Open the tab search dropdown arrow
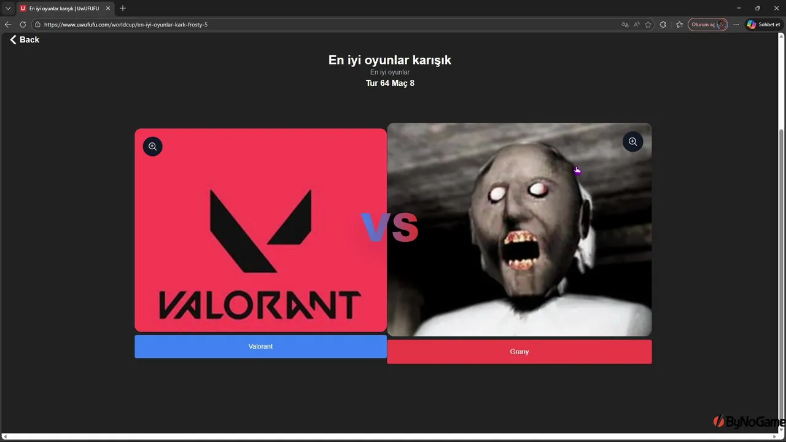Screen dimensions: 786x442 (8, 9)
